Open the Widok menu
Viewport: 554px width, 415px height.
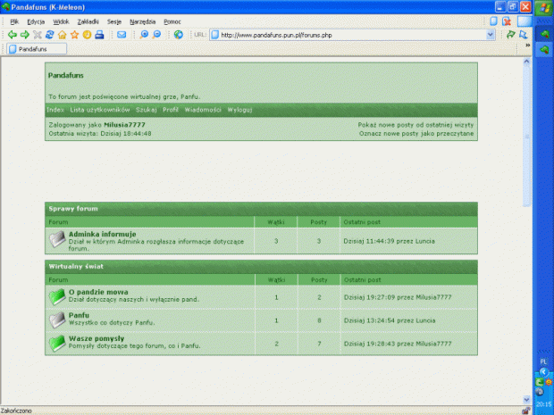point(61,21)
